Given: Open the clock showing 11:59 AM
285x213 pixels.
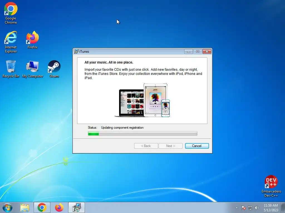Looking at the screenshot, I should [x=271, y=208].
